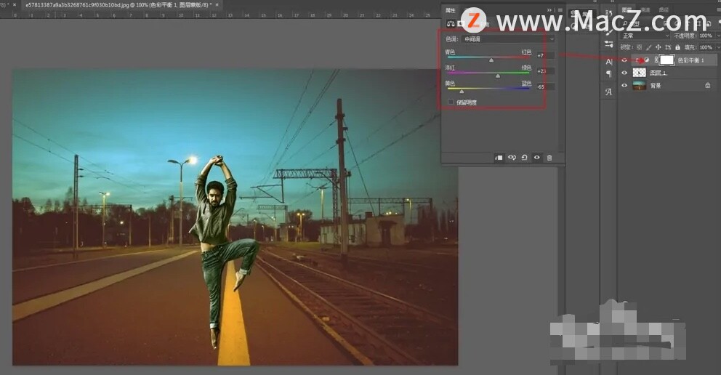This screenshot has height=375, width=721.
Task: Switch to the 路径 Paths tab
Action: pos(664,9)
